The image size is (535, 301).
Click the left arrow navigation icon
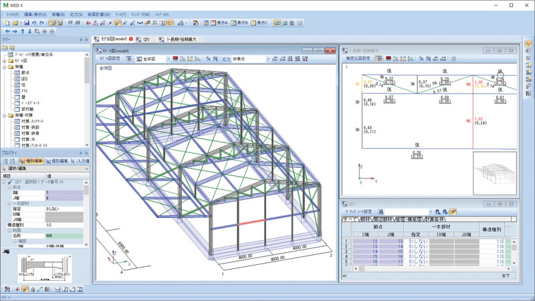tap(7, 31)
